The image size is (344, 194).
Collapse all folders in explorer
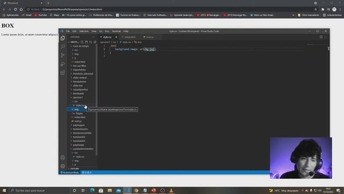(95, 42)
